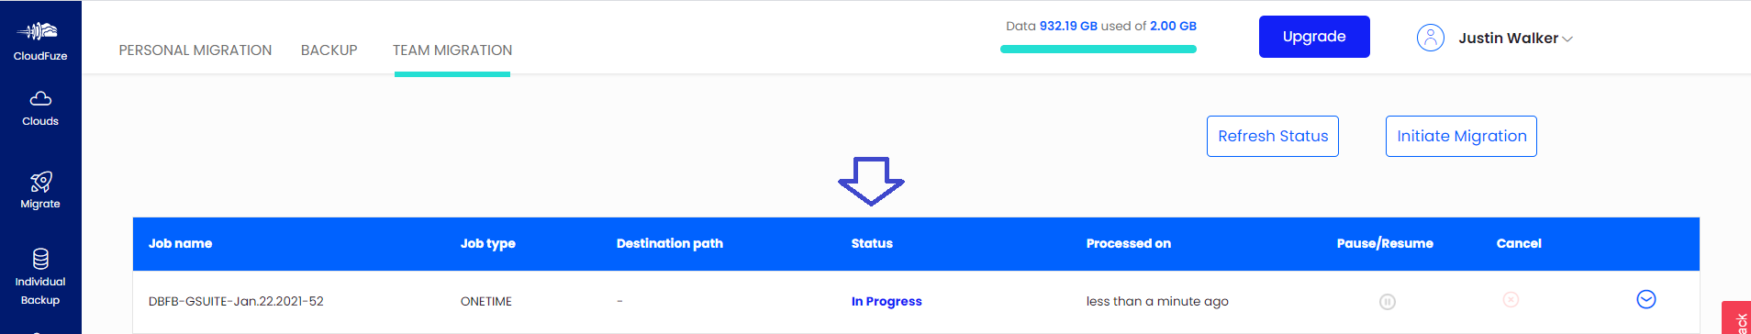Open the Migrate rocket icon
The width and height of the screenshot is (1751, 334).
(40, 182)
